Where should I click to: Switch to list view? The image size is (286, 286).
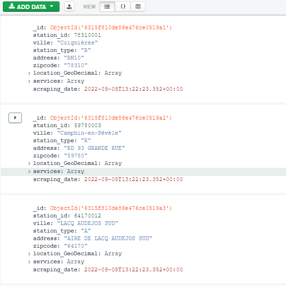(x=107, y=7)
